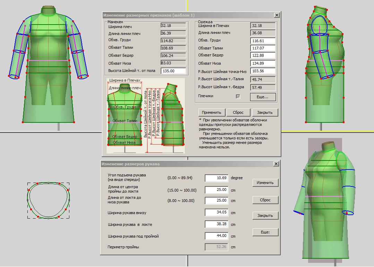The image size is (374, 267).
Task: Open the Еще... button under Одежда
Action: point(263,97)
